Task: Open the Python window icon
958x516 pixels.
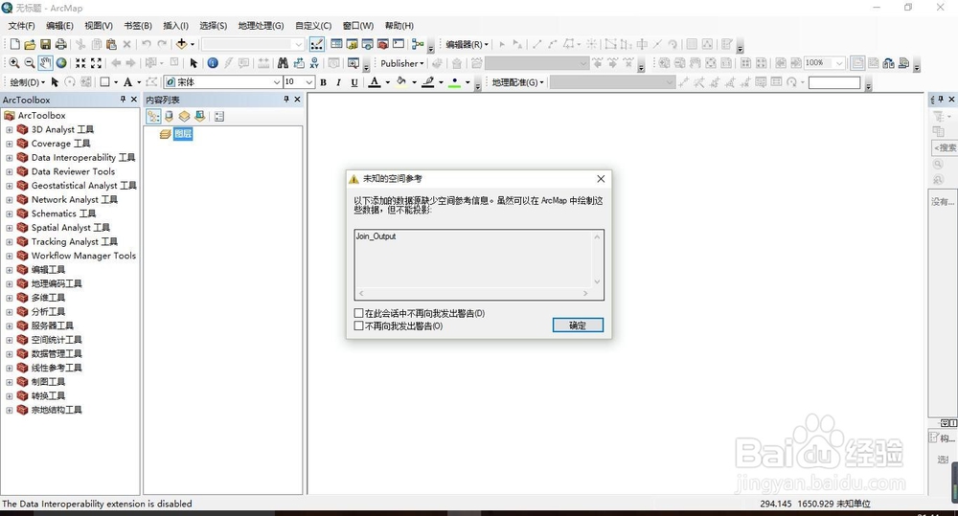Action: [x=399, y=44]
